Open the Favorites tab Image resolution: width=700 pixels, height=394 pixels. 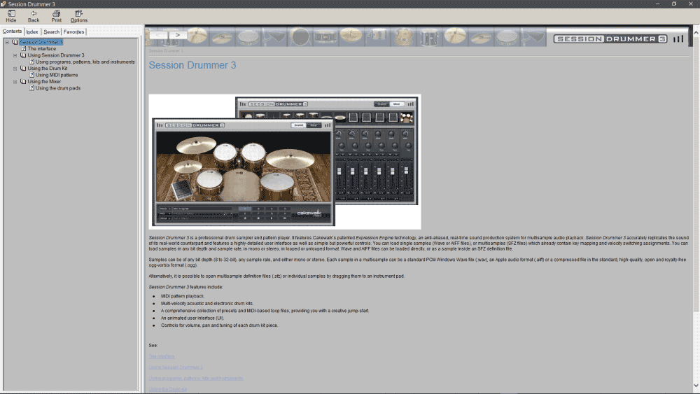click(73, 31)
